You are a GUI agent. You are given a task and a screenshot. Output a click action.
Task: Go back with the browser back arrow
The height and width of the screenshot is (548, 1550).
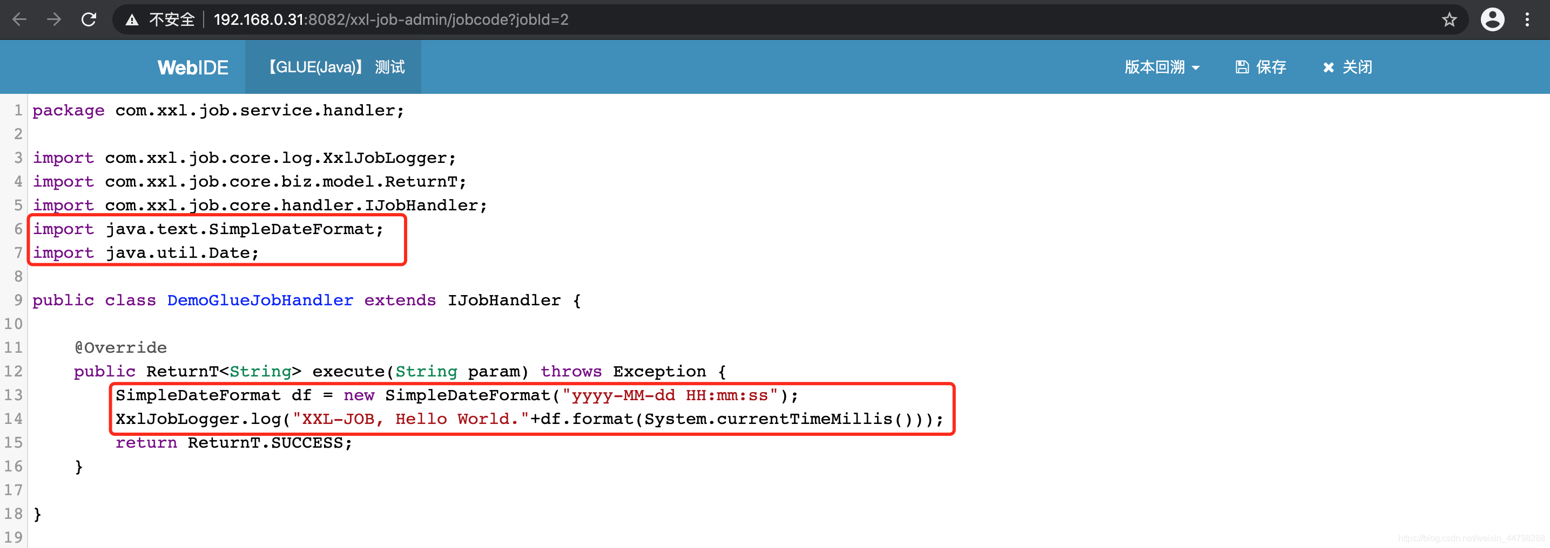click(19, 20)
